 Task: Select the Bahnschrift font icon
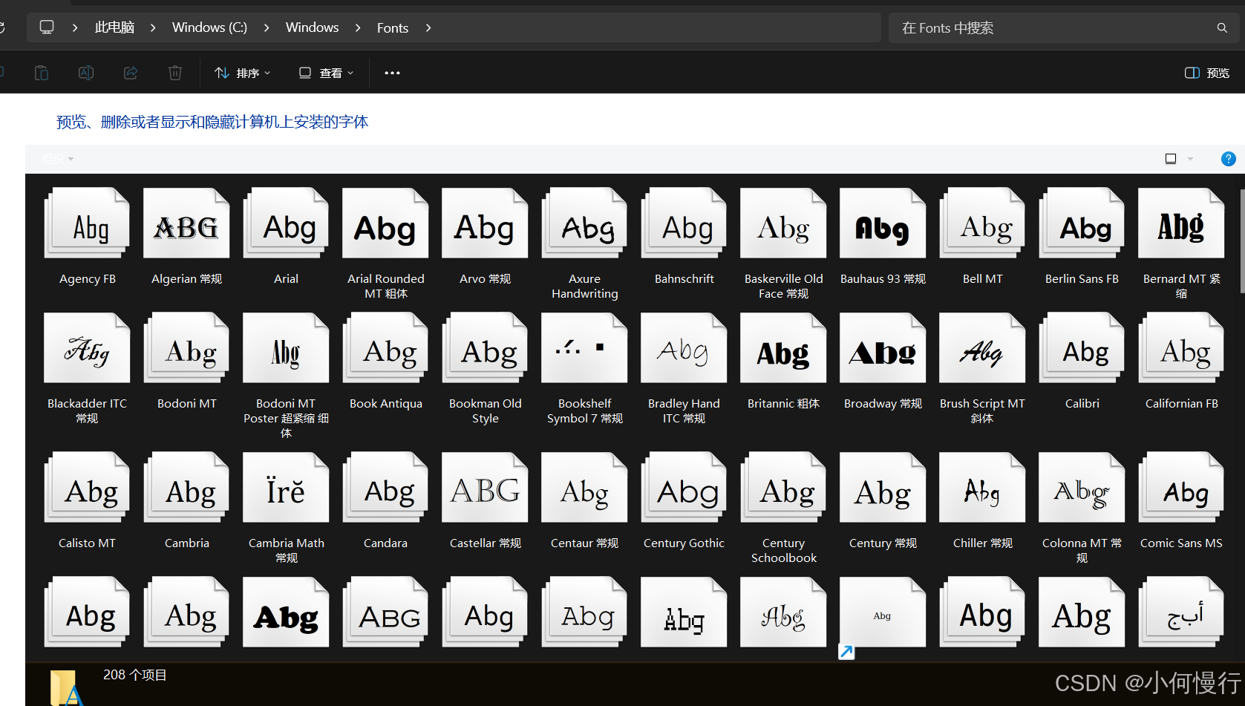(x=684, y=223)
